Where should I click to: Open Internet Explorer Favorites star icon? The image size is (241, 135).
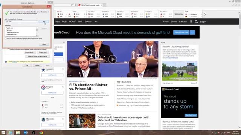coord(236,5)
